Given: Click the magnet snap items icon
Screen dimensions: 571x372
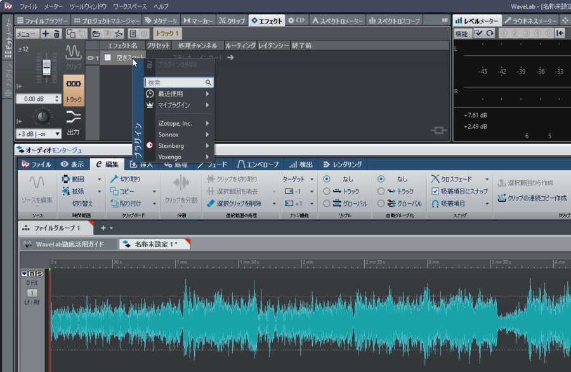Looking at the screenshot, I should [x=435, y=204].
